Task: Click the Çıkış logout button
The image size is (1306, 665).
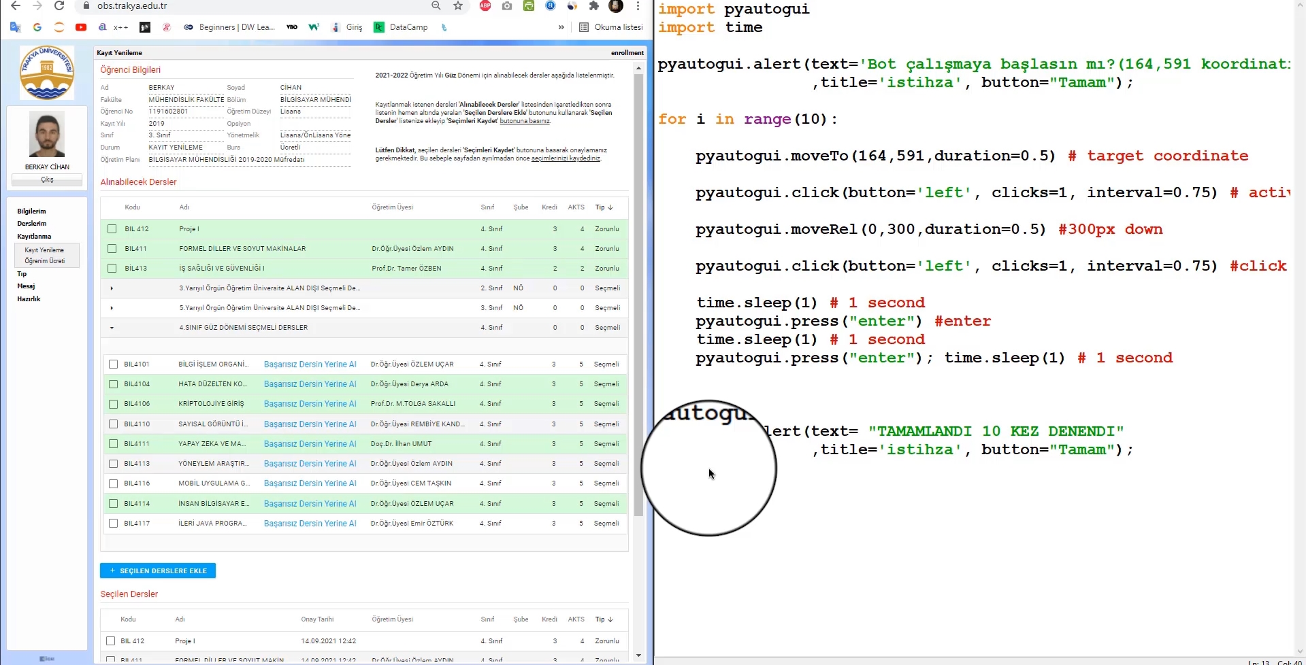Action: tap(47, 180)
